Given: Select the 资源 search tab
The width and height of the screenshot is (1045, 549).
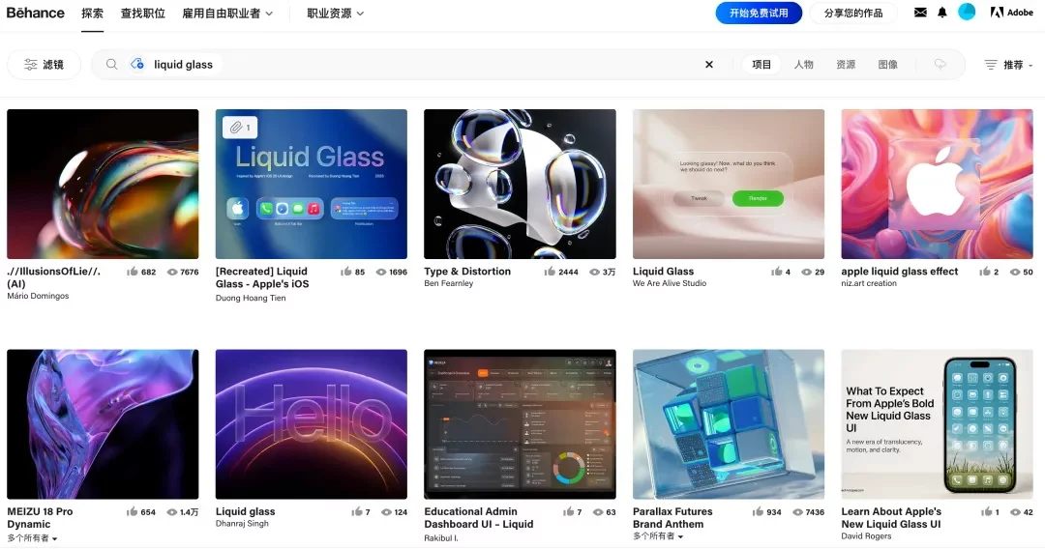Looking at the screenshot, I should (x=846, y=65).
